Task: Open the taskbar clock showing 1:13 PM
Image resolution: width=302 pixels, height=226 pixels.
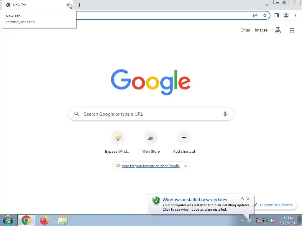Action: [287, 220]
